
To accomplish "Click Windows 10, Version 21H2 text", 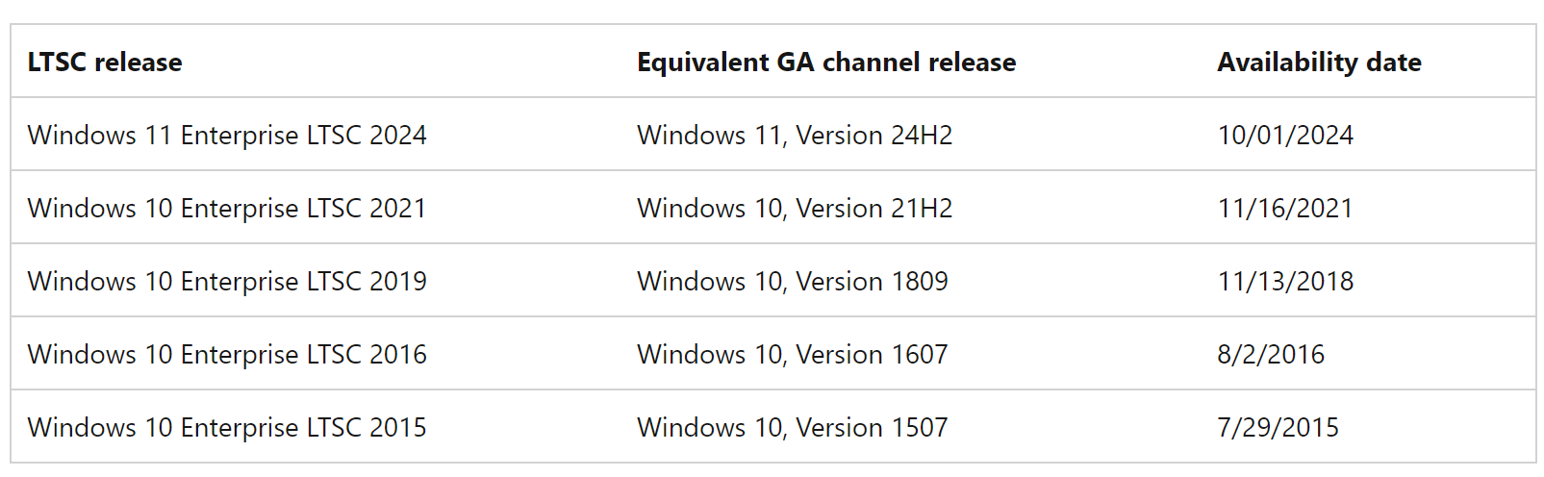I will [x=795, y=209].
